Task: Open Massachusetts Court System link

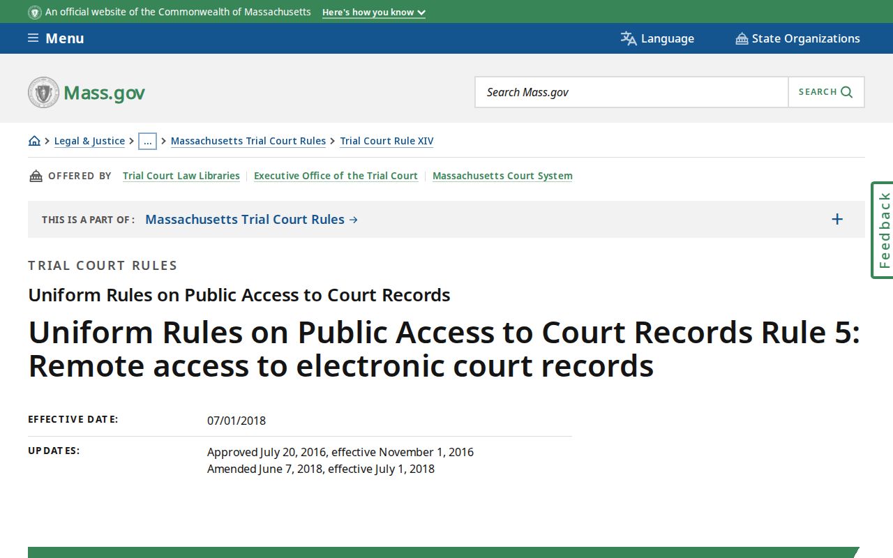Action: coord(502,176)
